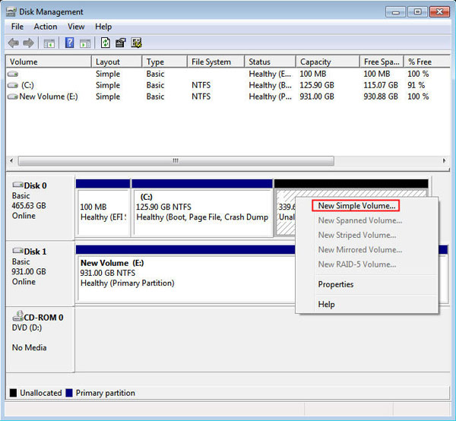Viewport: 456px width, 421px height.
Task: Click the 931.00 GB capacity cell in volume list
Action: point(317,97)
